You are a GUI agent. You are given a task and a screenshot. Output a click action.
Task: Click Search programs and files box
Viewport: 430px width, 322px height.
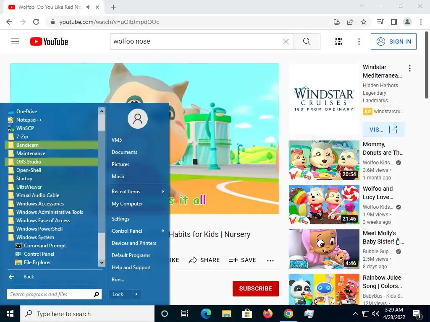(x=54, y=294)
